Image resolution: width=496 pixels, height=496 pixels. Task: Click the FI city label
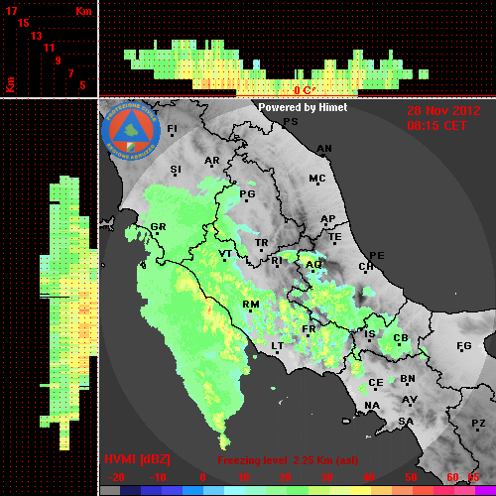click(x=172, y=128)
